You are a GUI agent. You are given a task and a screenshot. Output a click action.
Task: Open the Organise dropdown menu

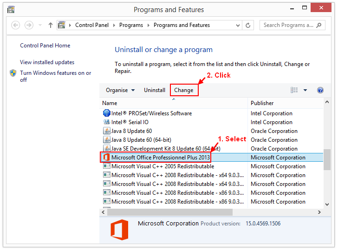(120, 90)
